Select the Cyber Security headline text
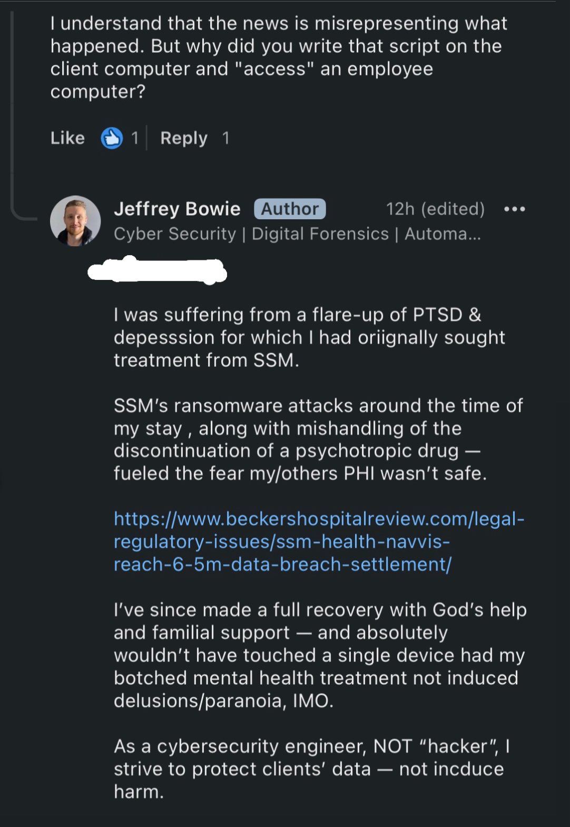 click(297, 234)
